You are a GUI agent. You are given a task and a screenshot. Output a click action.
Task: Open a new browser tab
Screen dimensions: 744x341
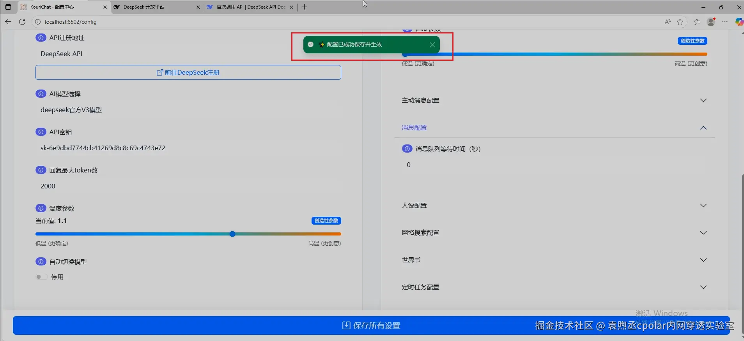point(305,7)
